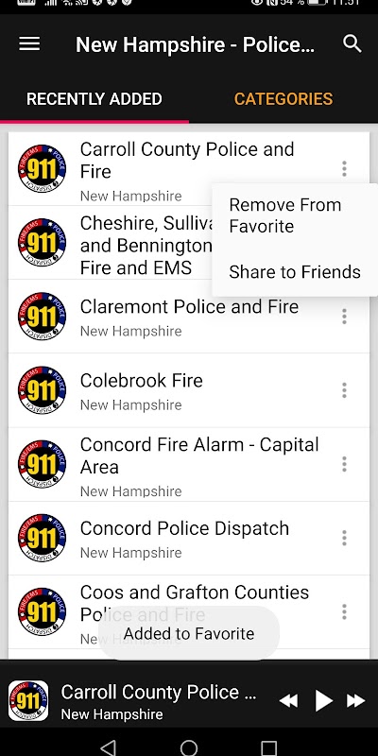Select the Recently Added tab
378x756 pixels.
[94, 99]
